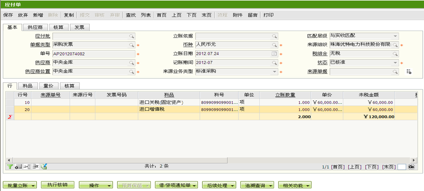The height and width of the screenshot is (191, 424).
Task: Expand the 来源业务类型 combo box
Action: pos(274,72)
